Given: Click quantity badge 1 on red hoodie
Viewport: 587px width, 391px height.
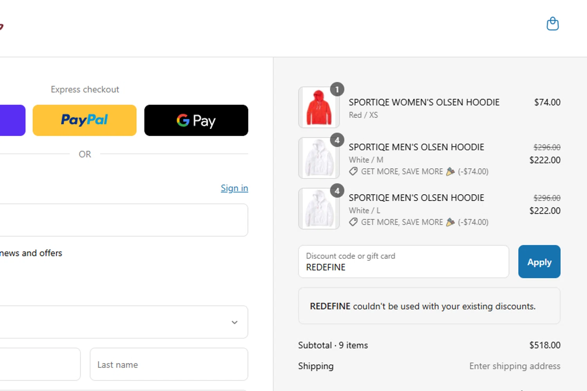Looking at the screenshot, I should click(337, 90).
